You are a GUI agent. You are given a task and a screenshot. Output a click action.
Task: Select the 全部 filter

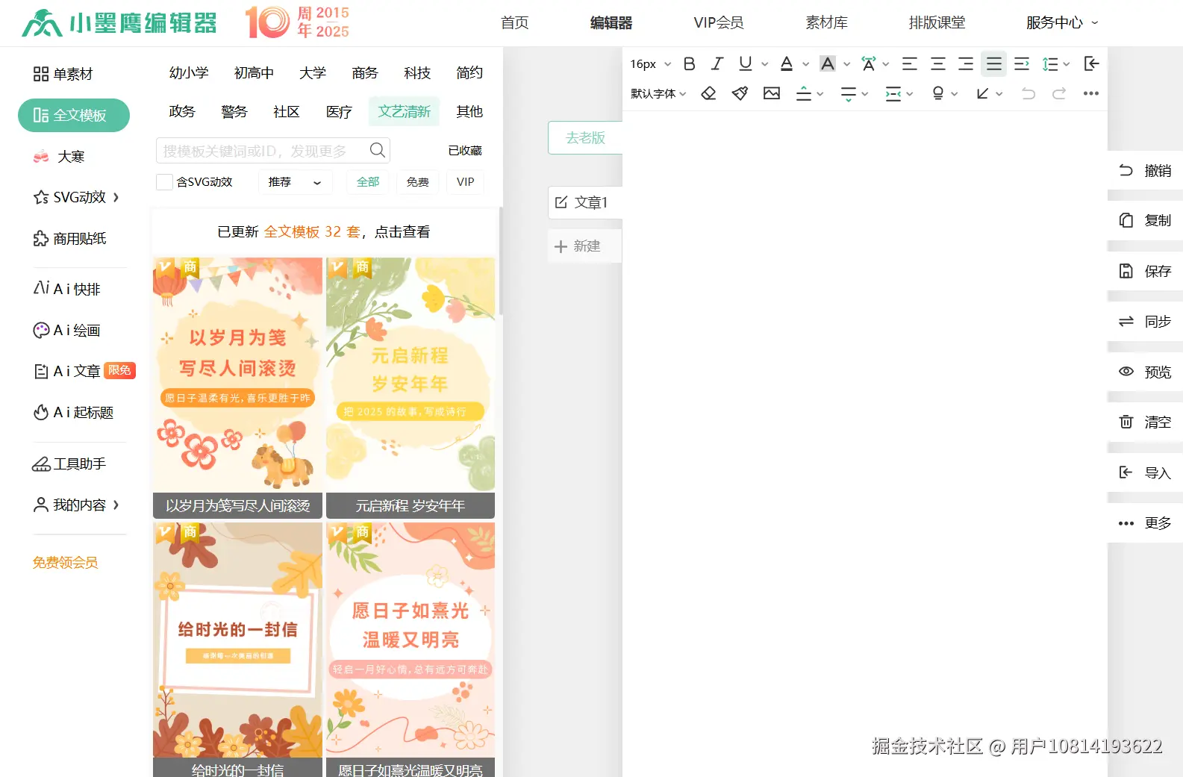point(368,182)
